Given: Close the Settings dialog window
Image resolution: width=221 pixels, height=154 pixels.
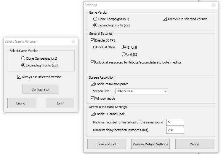Looking at the screenshot, I should click(x=214, y=5).
